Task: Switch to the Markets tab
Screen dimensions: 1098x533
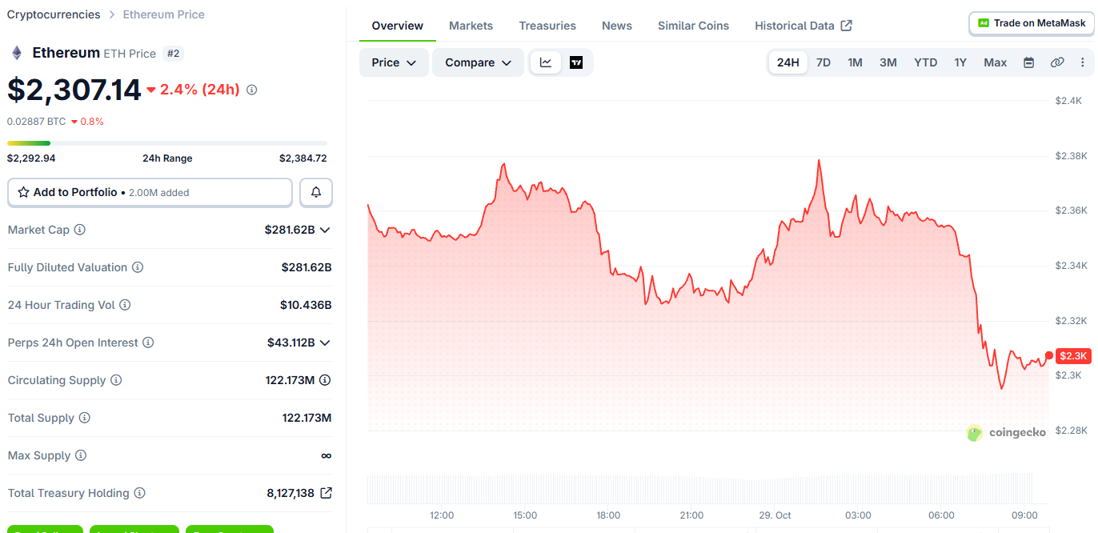Action: (471, 26)
